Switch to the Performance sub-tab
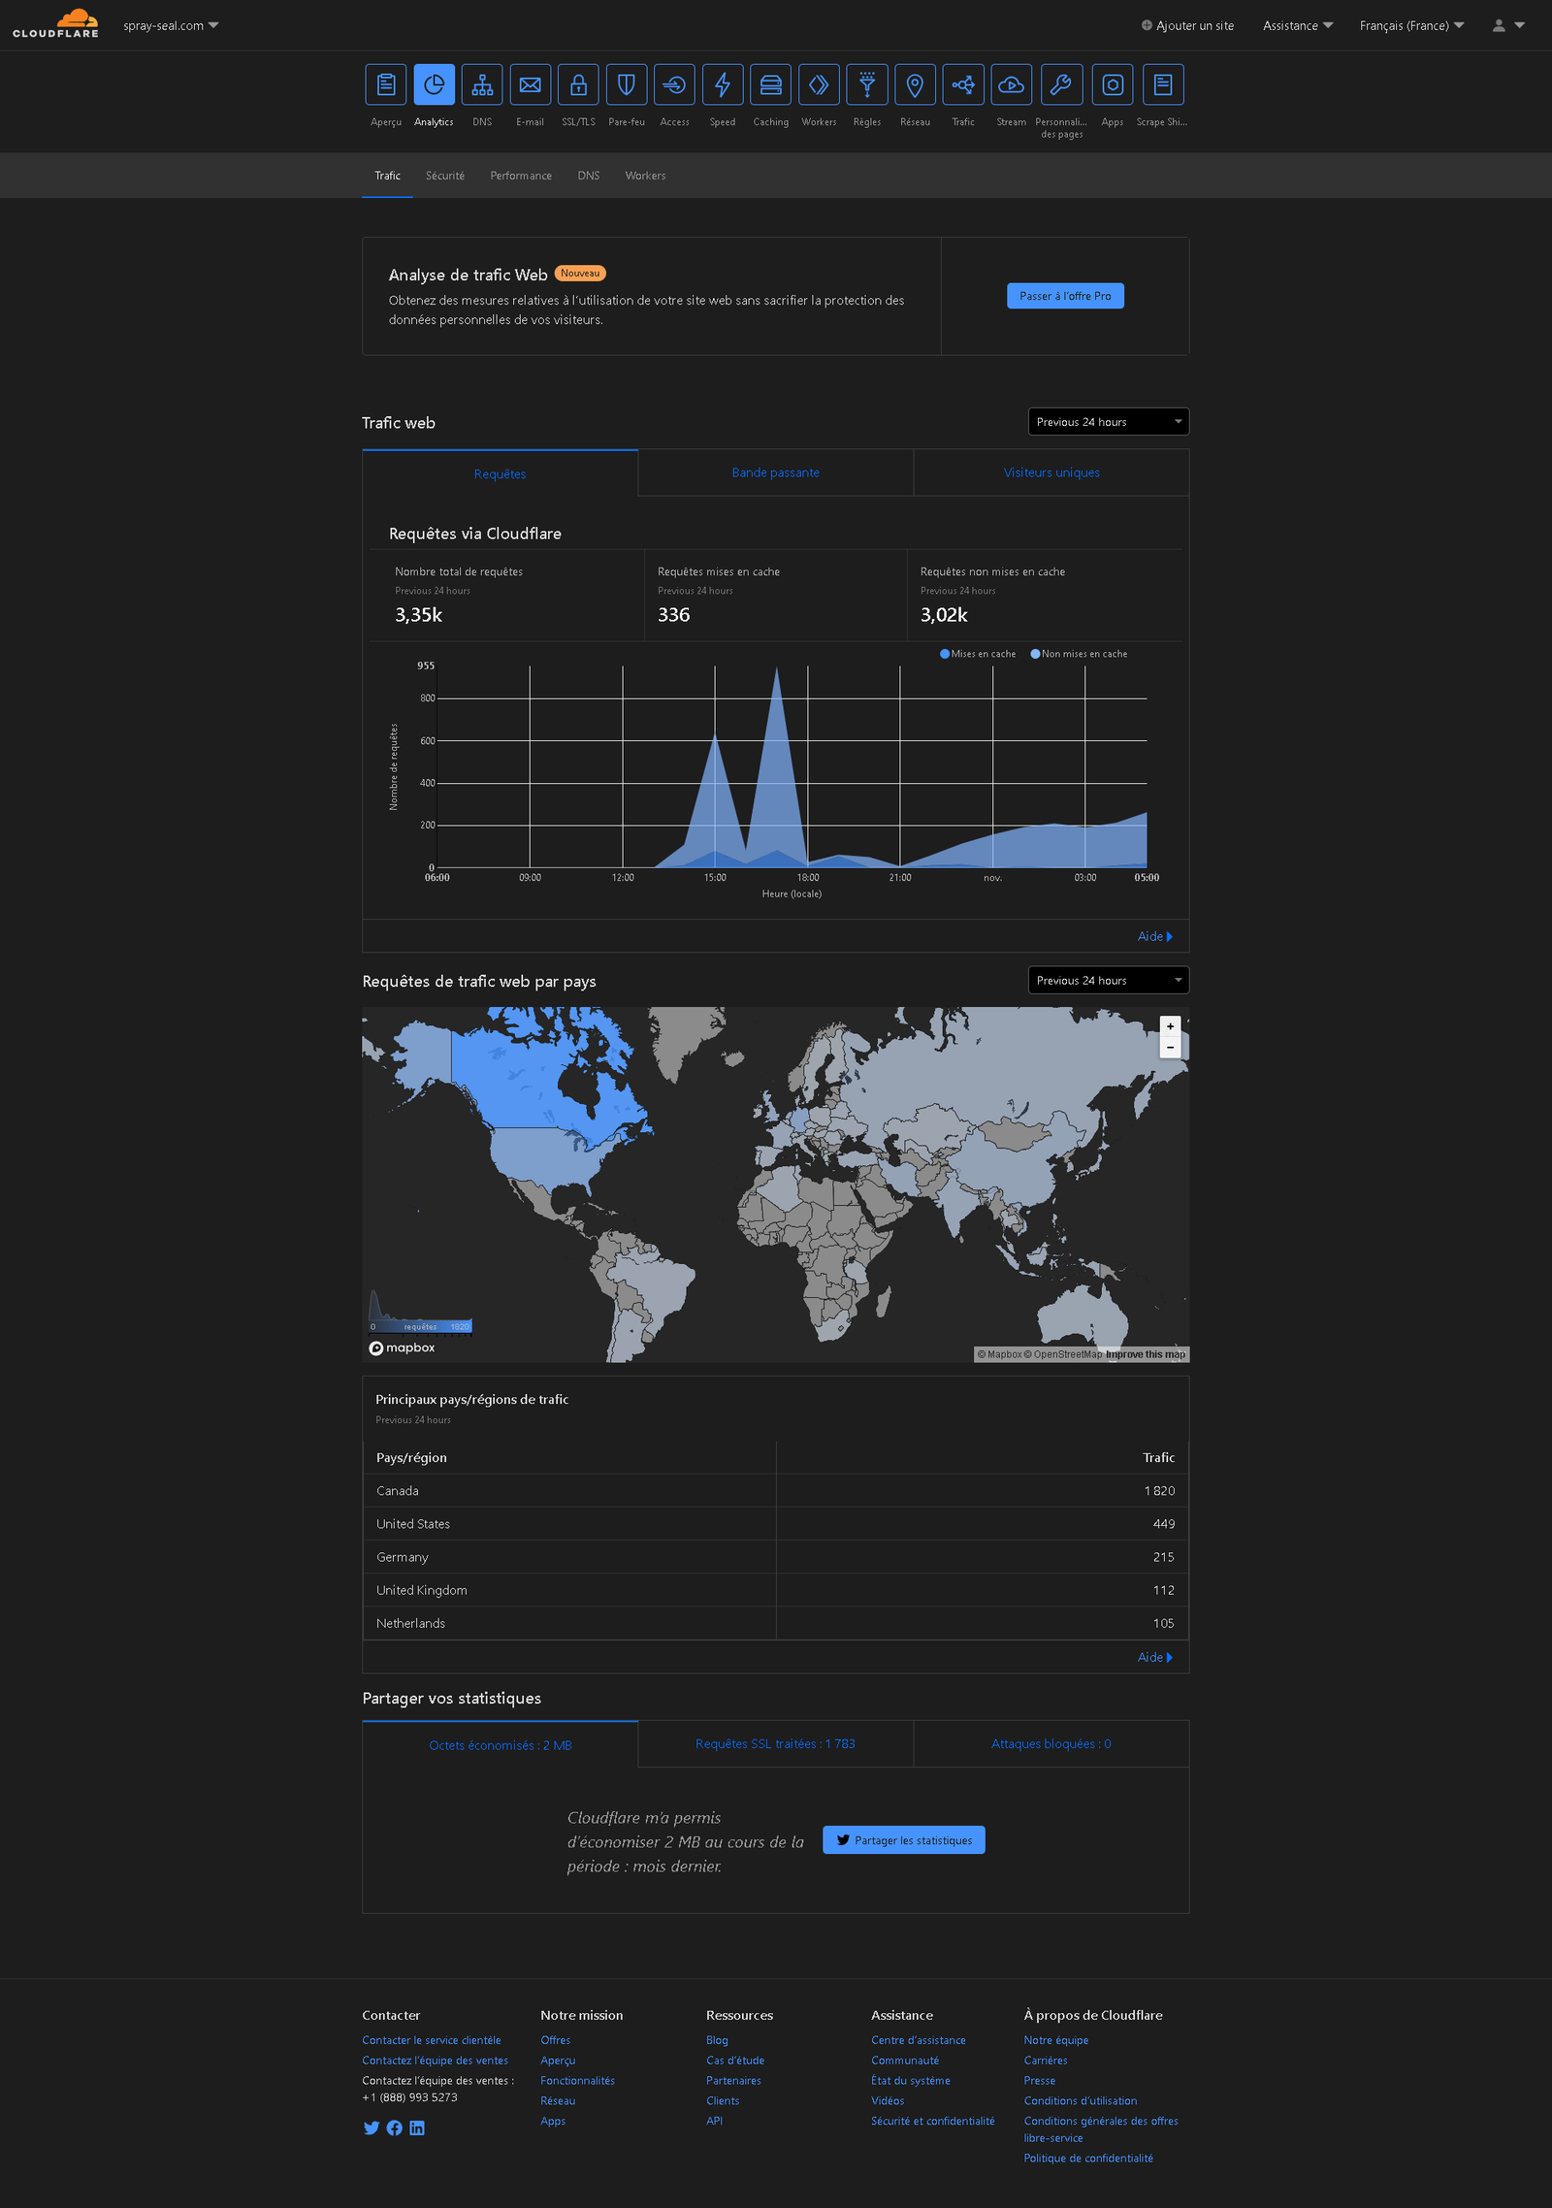This screenshot has height=2208, width=1552. [521, 176]
